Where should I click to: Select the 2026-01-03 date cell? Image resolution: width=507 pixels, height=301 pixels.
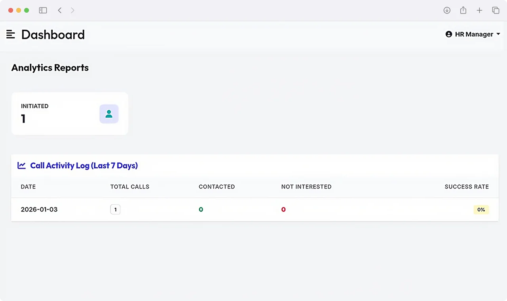[x=39, y=210]
